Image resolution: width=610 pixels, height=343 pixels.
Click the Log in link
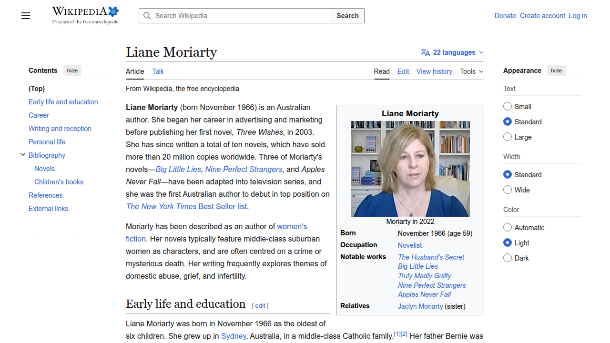[x=578, y=16]
